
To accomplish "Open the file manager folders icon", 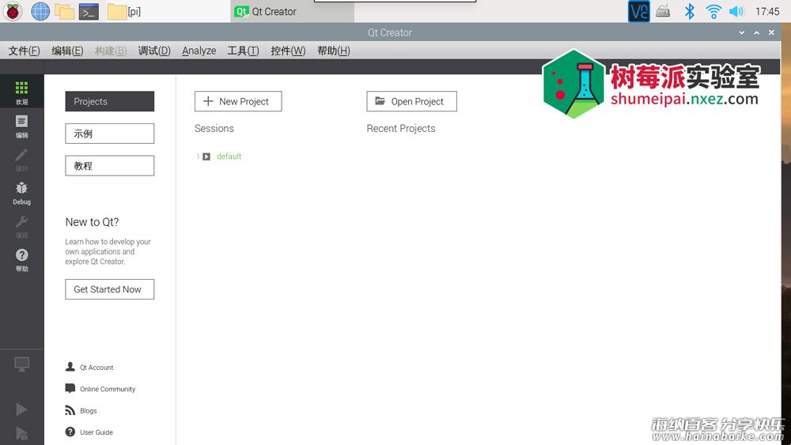I will (65, 12).
